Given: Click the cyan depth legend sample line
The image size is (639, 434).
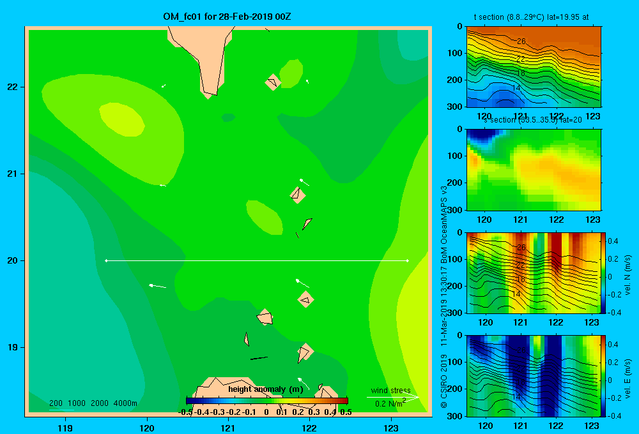Looking at the screenshot, I should click(x=61, y=410).
